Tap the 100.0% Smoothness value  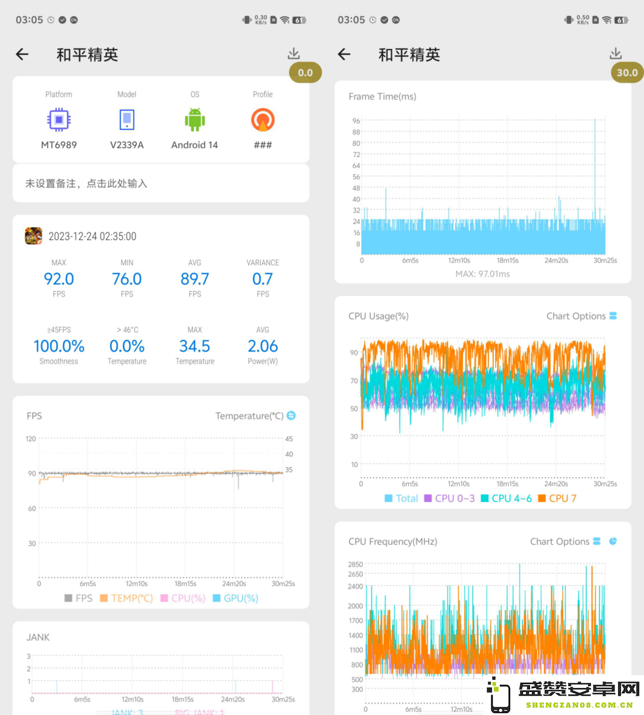coord(59,346)
